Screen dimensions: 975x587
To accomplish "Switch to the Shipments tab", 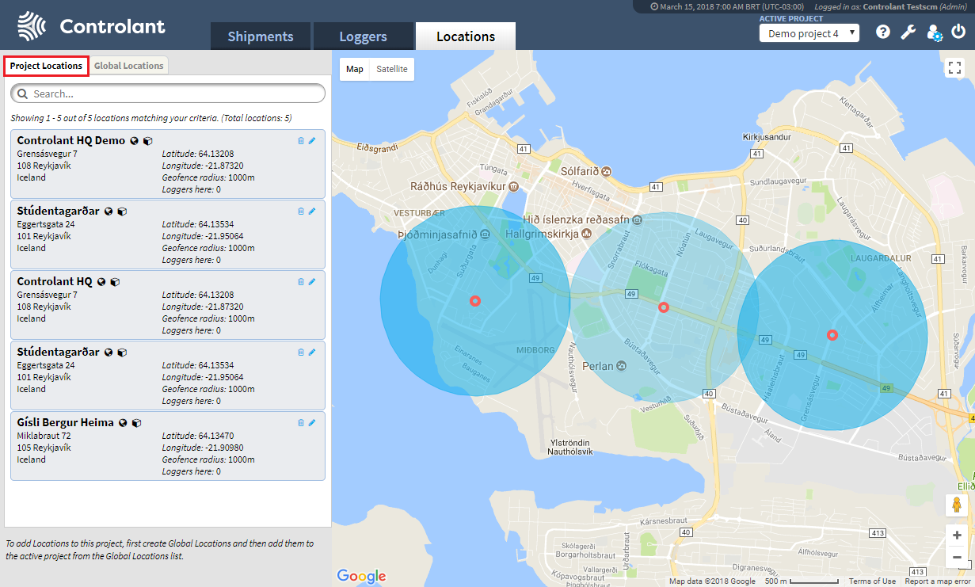I will pos(261,36).
